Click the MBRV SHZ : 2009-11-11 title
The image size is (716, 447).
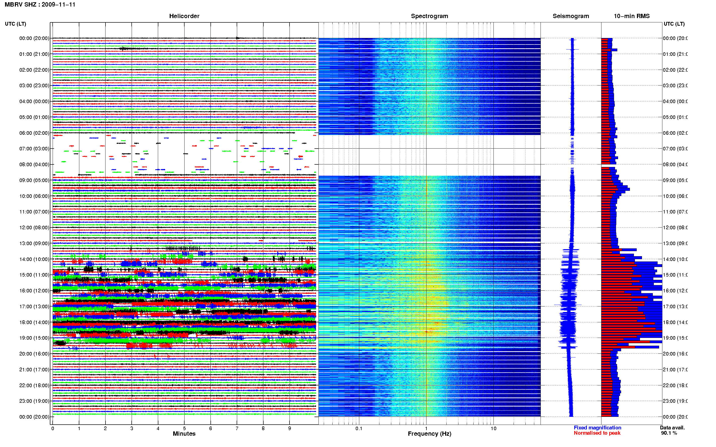point(40,5)
